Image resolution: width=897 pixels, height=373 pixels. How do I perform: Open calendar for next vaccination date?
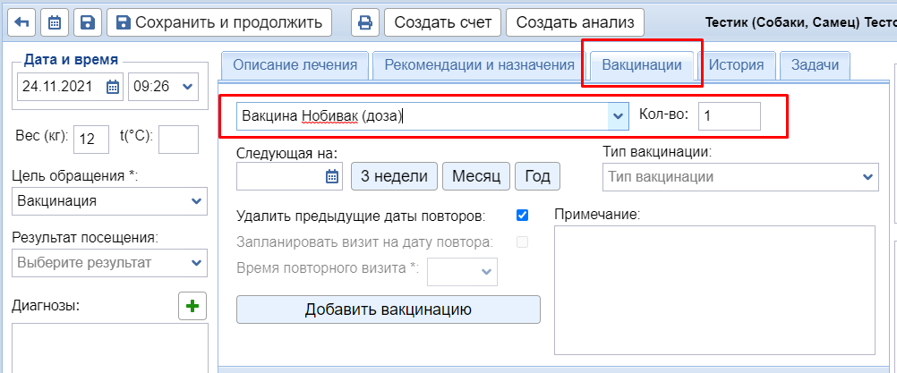(332, 176)
